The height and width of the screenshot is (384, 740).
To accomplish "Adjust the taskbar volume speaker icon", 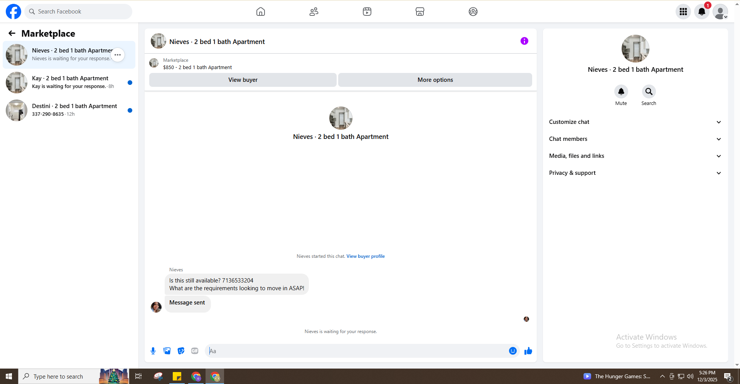I will click(x=690, y=376).
